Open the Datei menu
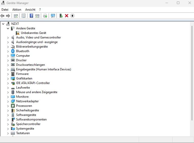This screenshot has height=143, width=194. tap(5, 10)
